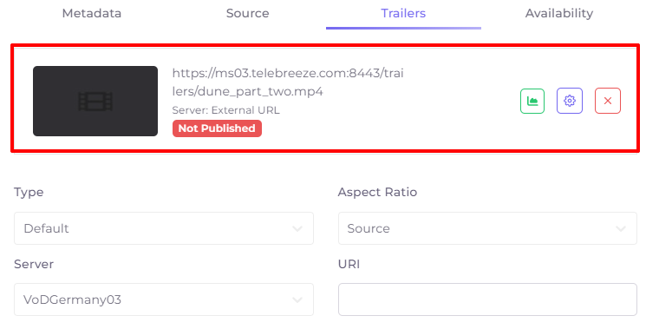Click the Not Published status badge
Viewport: 646px width, 329px height.
(217, 128)
